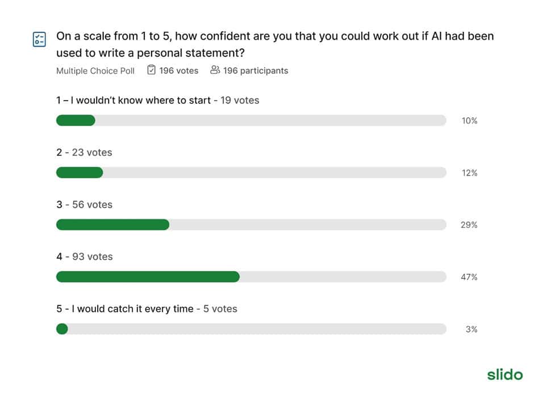Click the 47% percentage label
The image size is (534, 397).
(x=469, y=277)
